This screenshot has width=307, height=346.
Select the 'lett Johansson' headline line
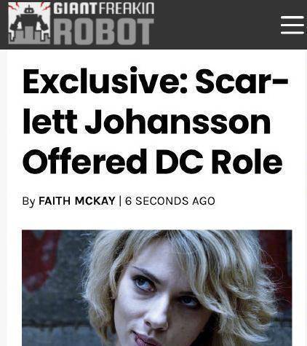(146, 121)
